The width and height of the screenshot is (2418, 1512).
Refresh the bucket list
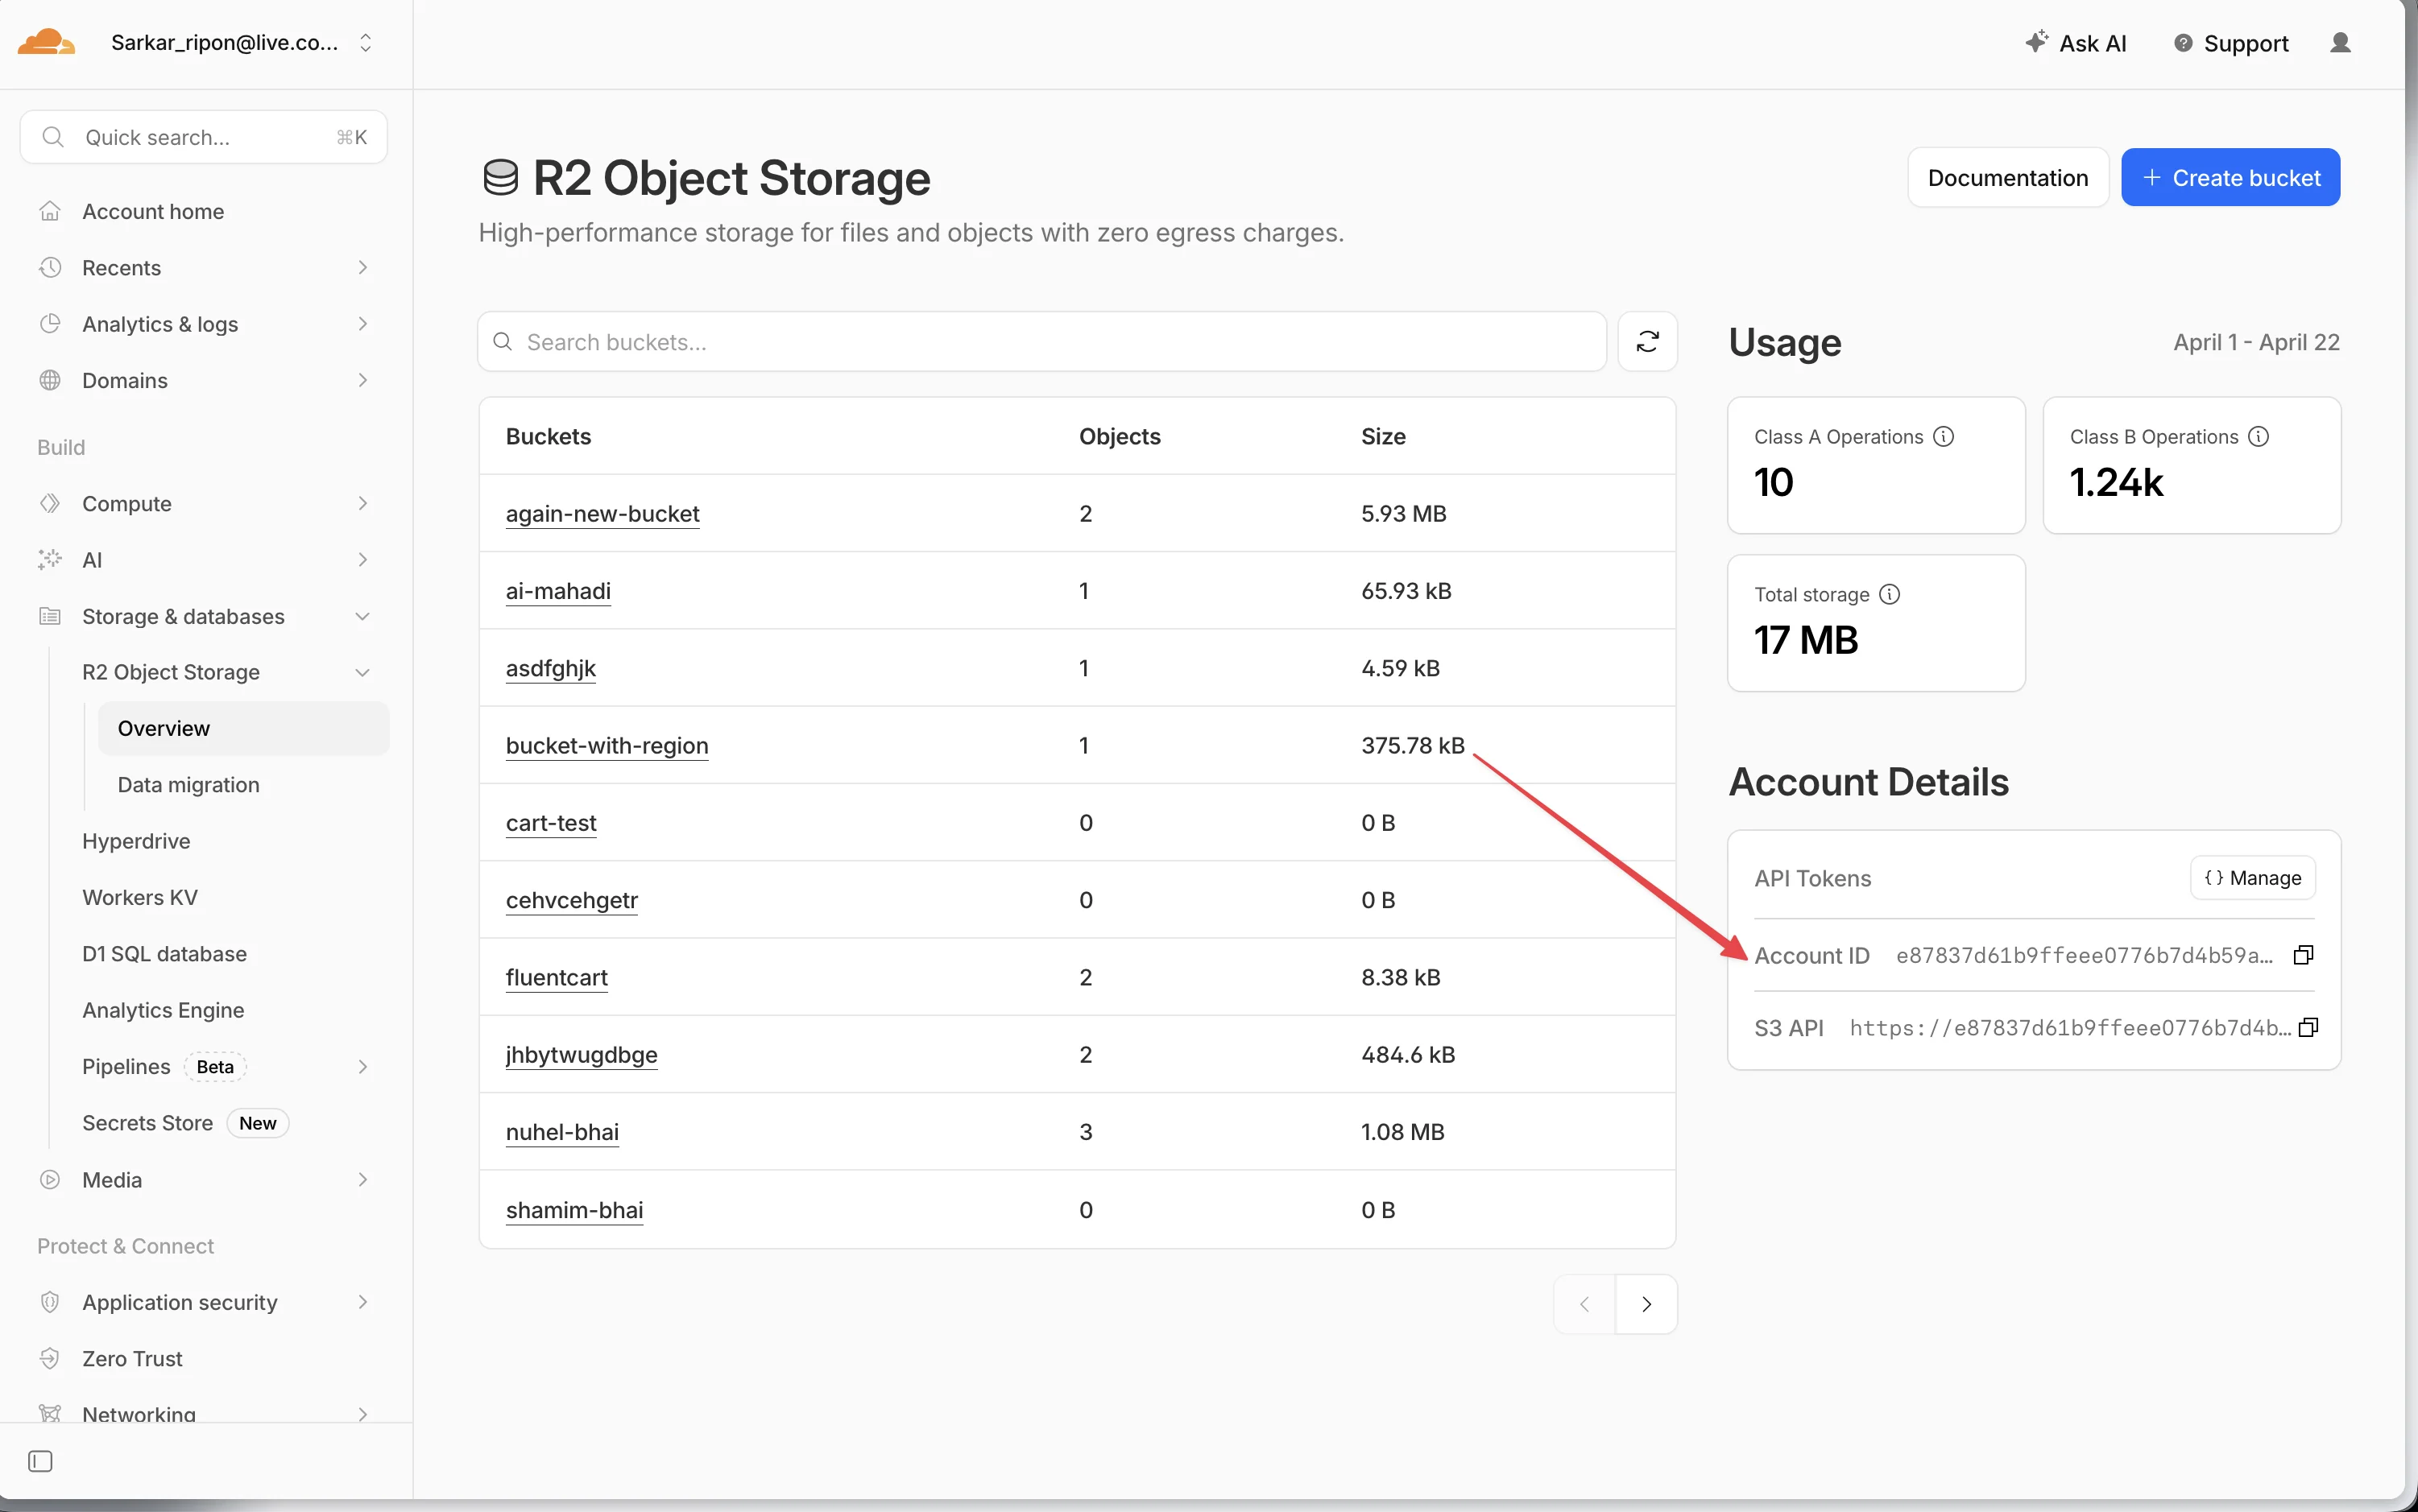(x=1646, y=341)
